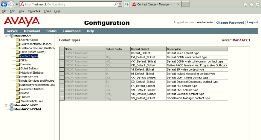The image size is (261, 140).
Task: Click the Avaya logo
Action: (x=22, y=21)
